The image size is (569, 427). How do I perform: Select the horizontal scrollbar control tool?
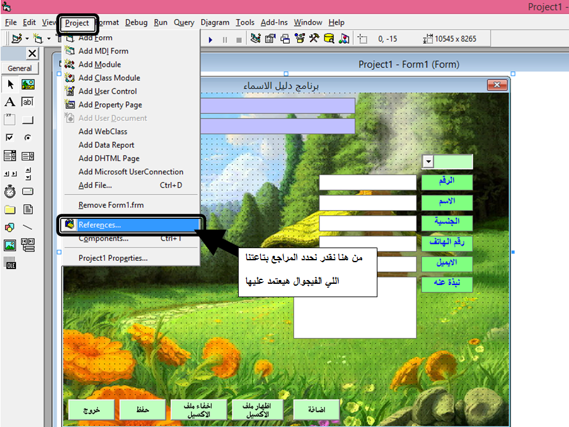click(x=10, y=174)
